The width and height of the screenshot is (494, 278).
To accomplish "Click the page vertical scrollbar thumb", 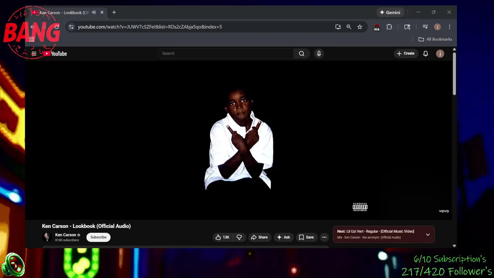I will [454, 73].
